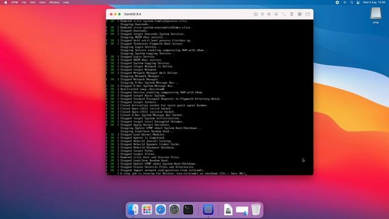This screenshot has height=219, width=389.
Task: Open Control Center in menu bar
Action: click(x=358, y=2)
